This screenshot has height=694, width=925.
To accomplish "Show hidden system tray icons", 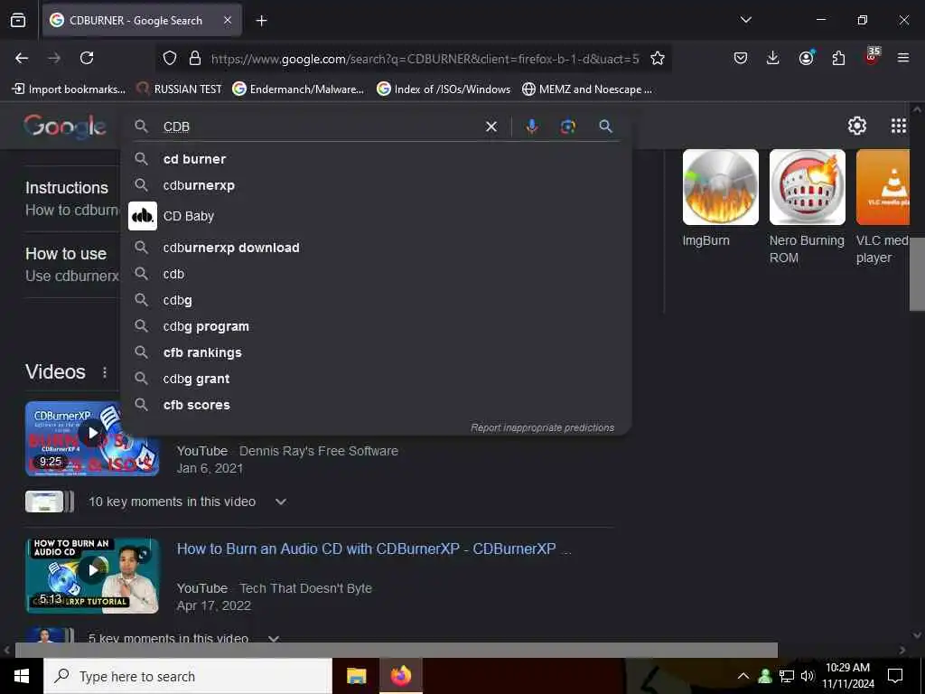I will pos(743,676).
